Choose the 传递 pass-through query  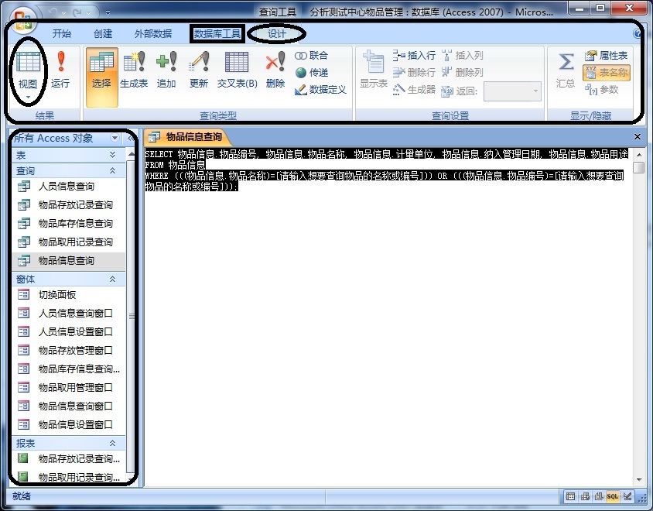click(312, 73)
